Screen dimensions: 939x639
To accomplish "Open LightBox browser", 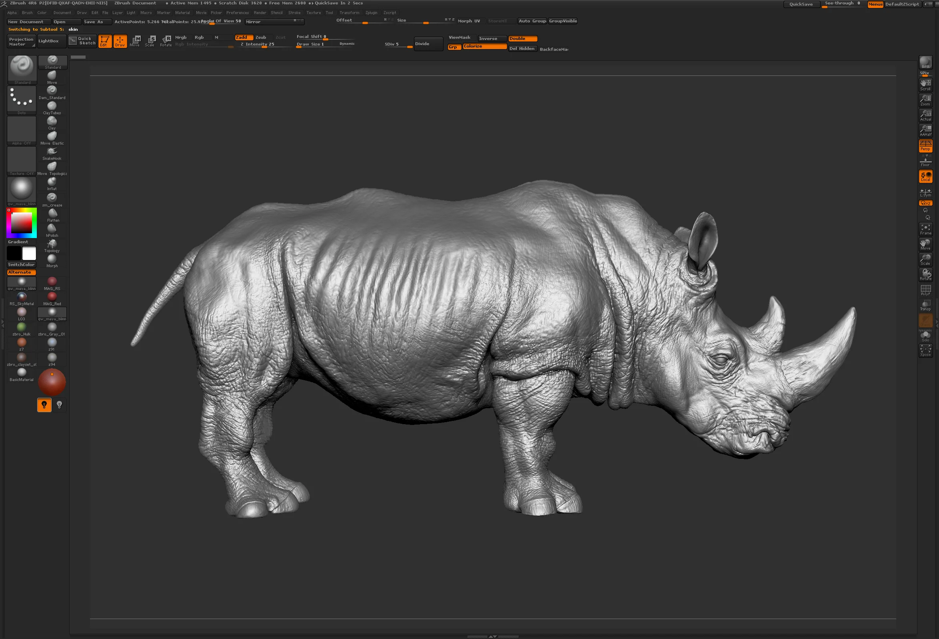I will coord(52,41).
